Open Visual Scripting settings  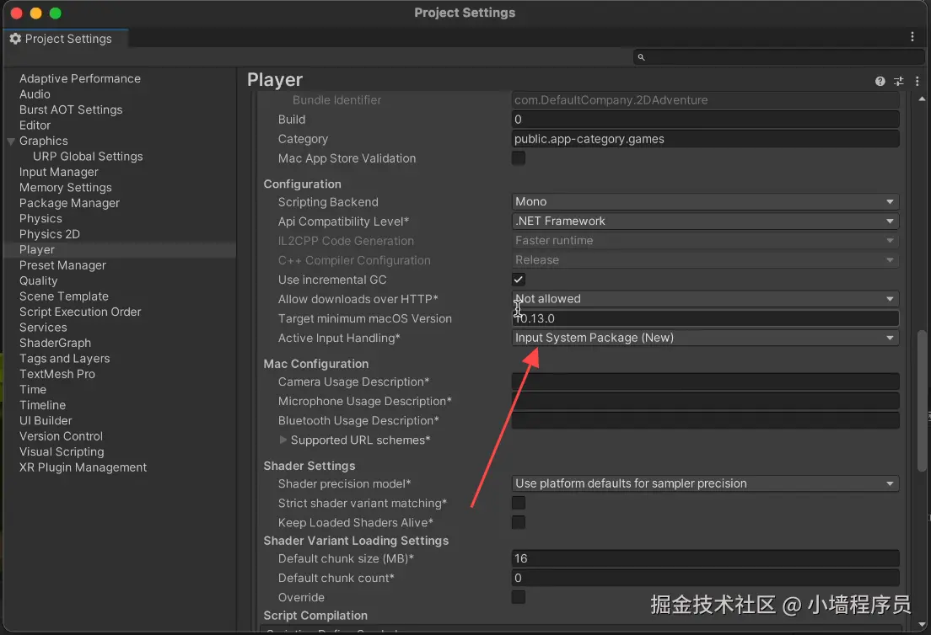pos(62,451)
